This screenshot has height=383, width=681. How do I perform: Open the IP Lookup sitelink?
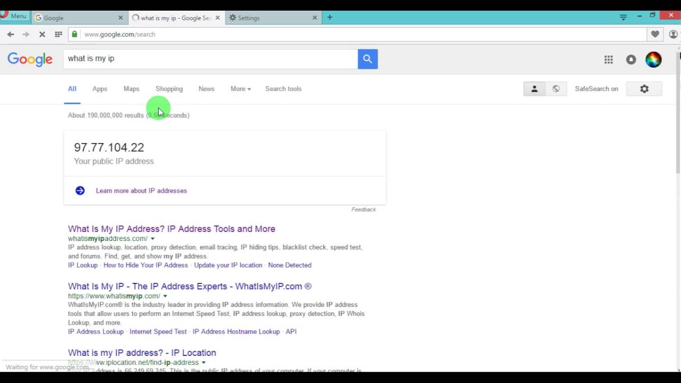coord(83,265)
